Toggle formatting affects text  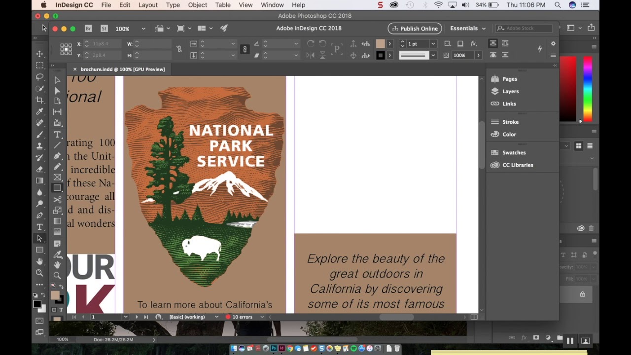point(61,310)
